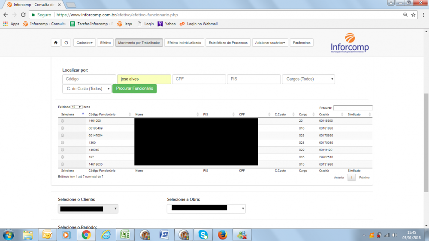
Task: Click the Inforcomp logo
Action: 350,43
